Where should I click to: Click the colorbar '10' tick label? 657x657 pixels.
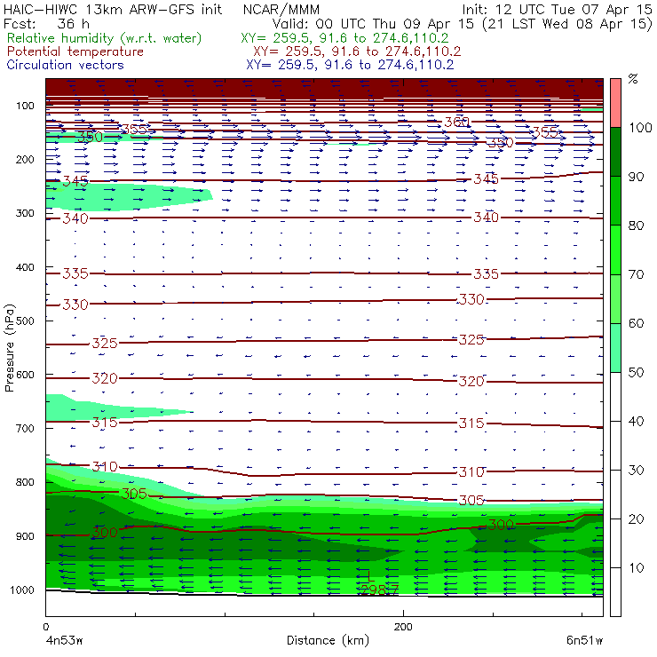click(x=637, y=567)
